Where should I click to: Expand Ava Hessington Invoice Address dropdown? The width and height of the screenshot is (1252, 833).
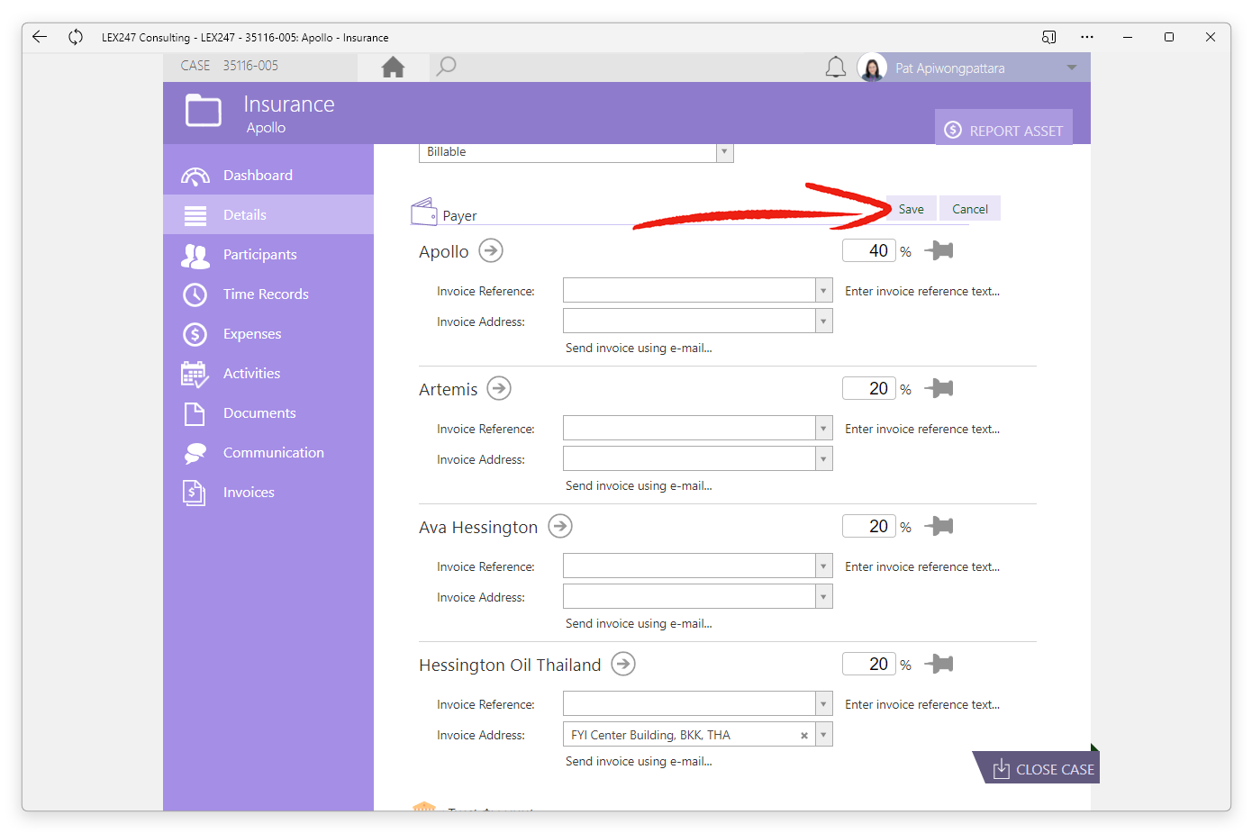coord(823,596)
